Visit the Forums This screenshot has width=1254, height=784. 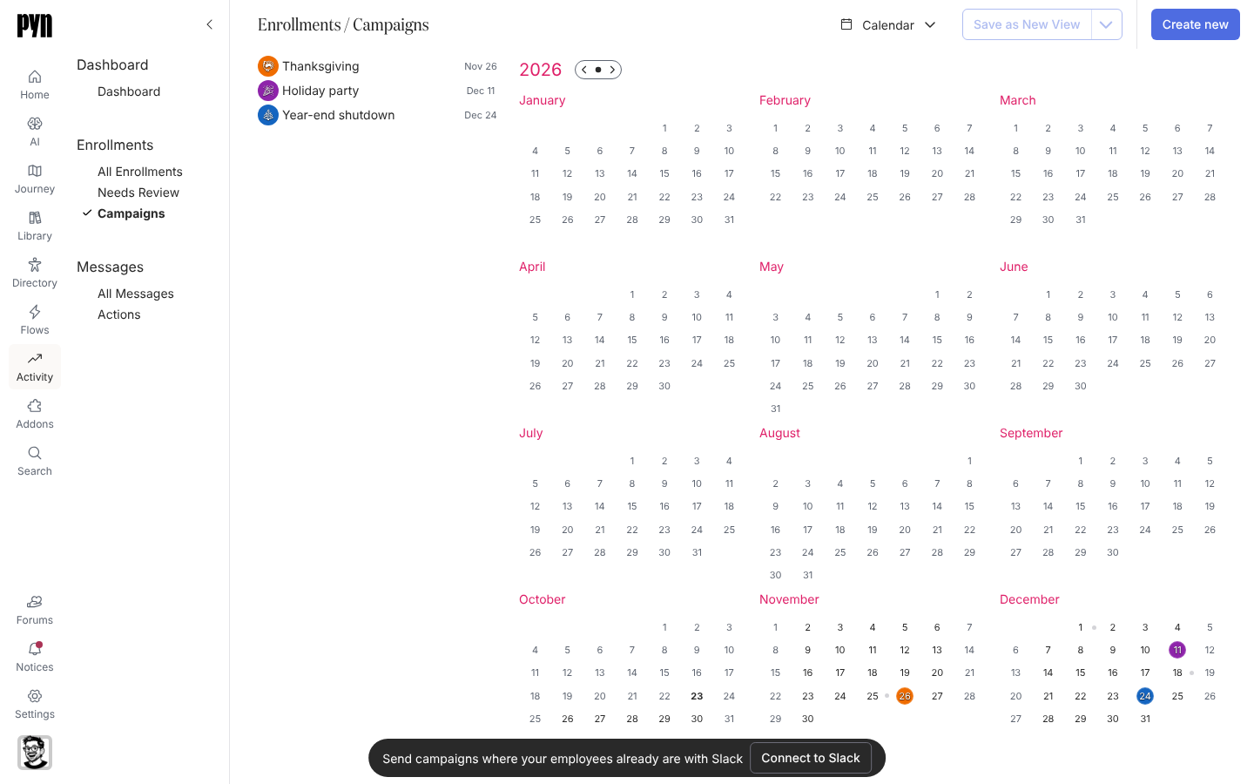click(35, 610)
